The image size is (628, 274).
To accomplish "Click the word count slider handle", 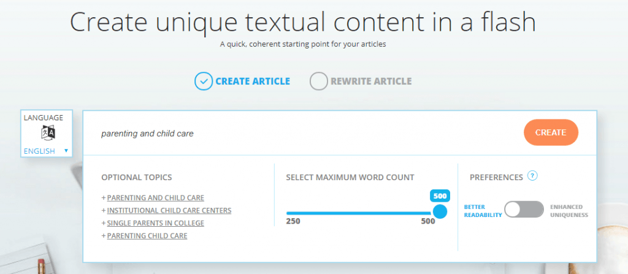I will click(x=440, y=212).
